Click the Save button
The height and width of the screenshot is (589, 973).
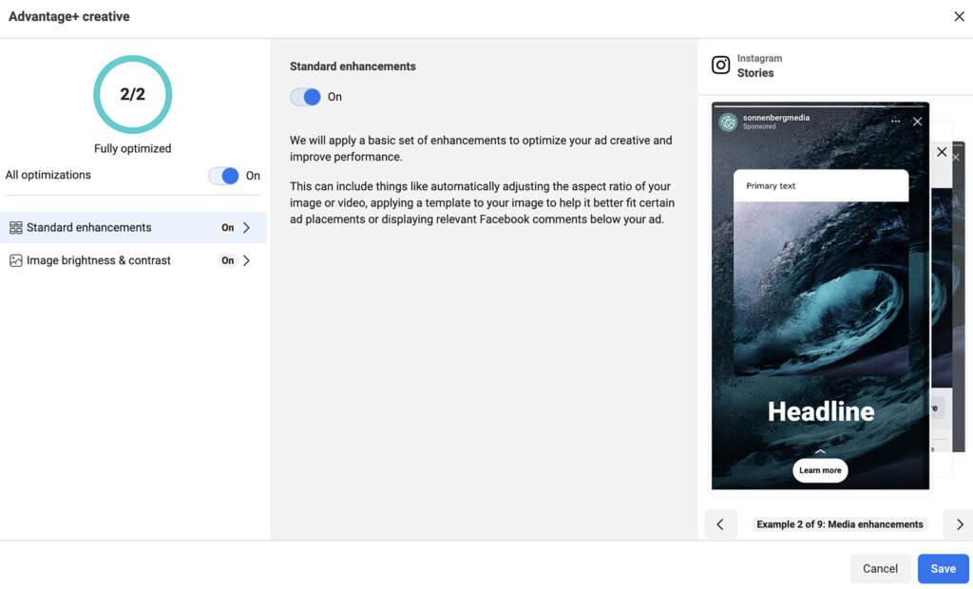point(943,568)
